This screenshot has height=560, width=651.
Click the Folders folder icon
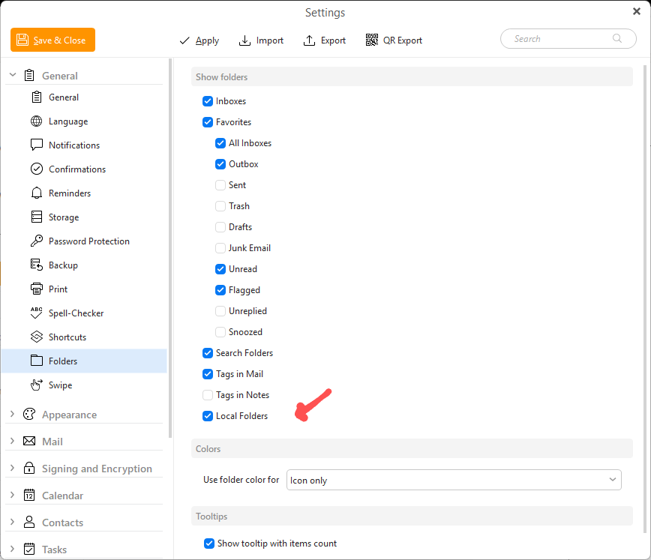37,361
